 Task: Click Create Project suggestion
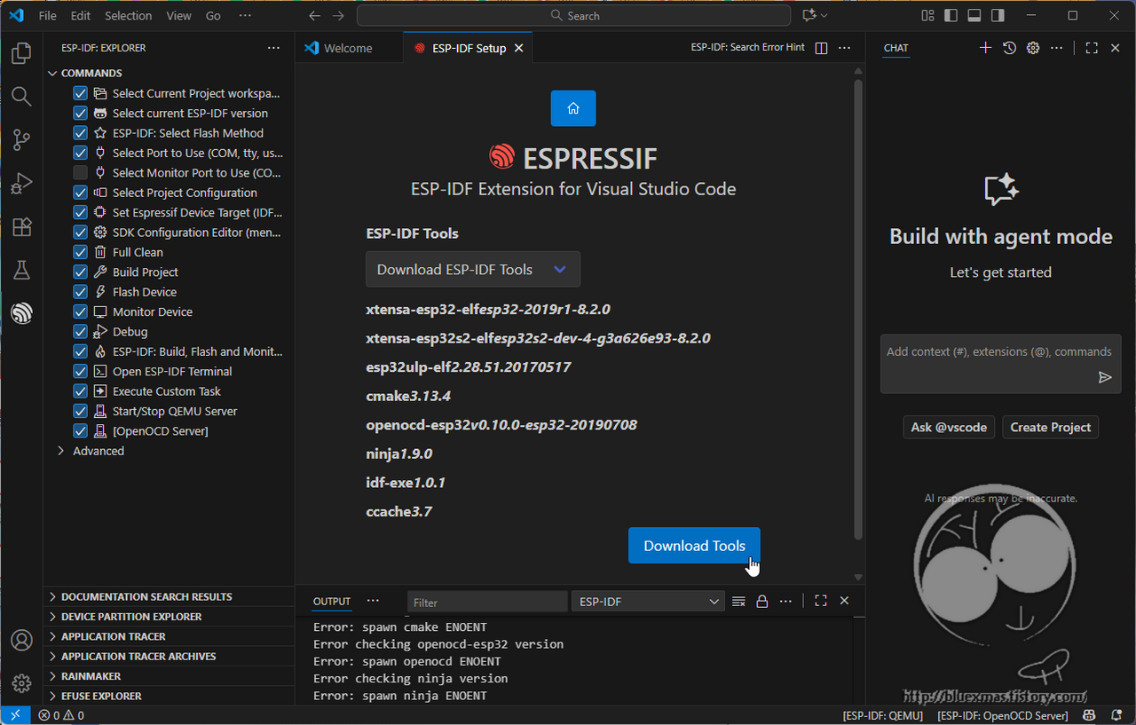1051,427
